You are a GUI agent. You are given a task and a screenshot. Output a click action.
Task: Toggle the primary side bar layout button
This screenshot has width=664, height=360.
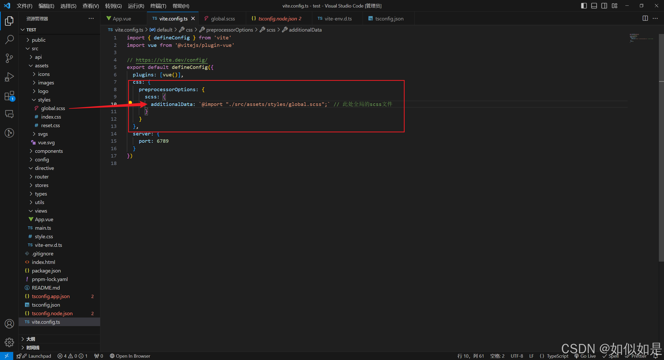584,6
